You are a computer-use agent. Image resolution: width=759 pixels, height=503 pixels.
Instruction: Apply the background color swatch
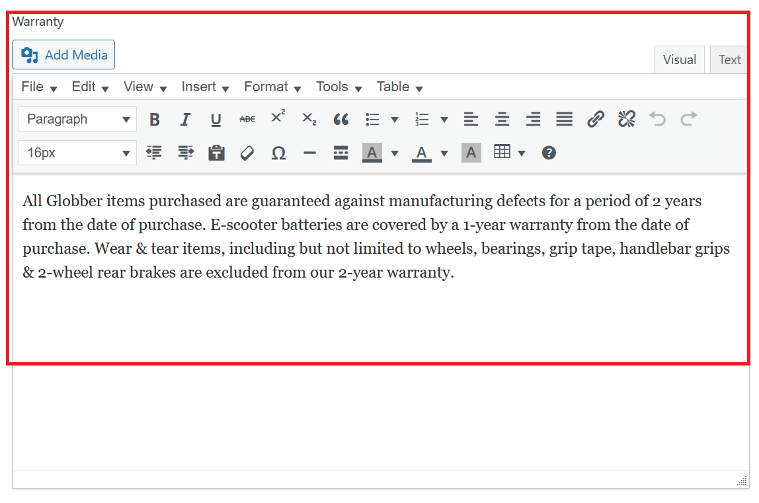372,153
